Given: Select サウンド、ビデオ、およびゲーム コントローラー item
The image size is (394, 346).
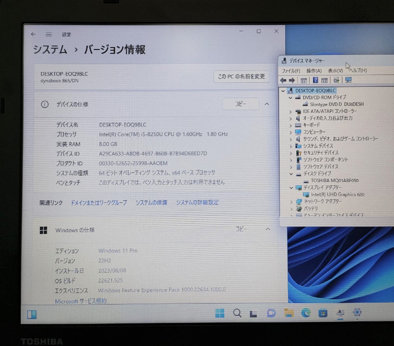Looking at the screenshot, I should pyautogui.click(x=340, y=139).
